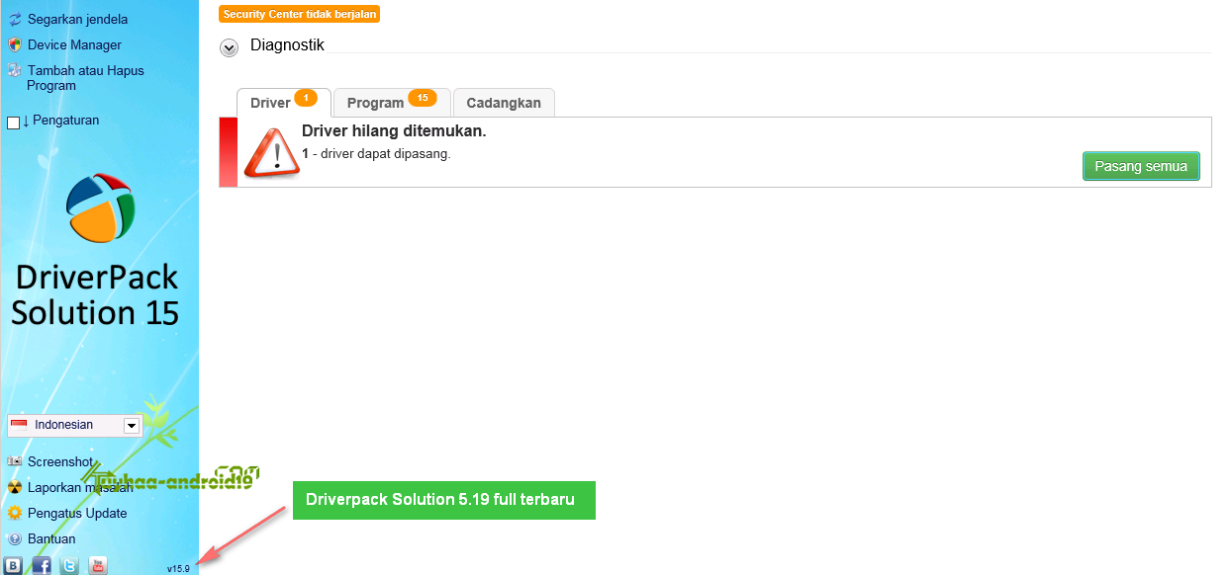The height and width of the screenshot is (575, 1231).
Task: Click the Facebook icon at the bottom
Action: coord(42,565)
